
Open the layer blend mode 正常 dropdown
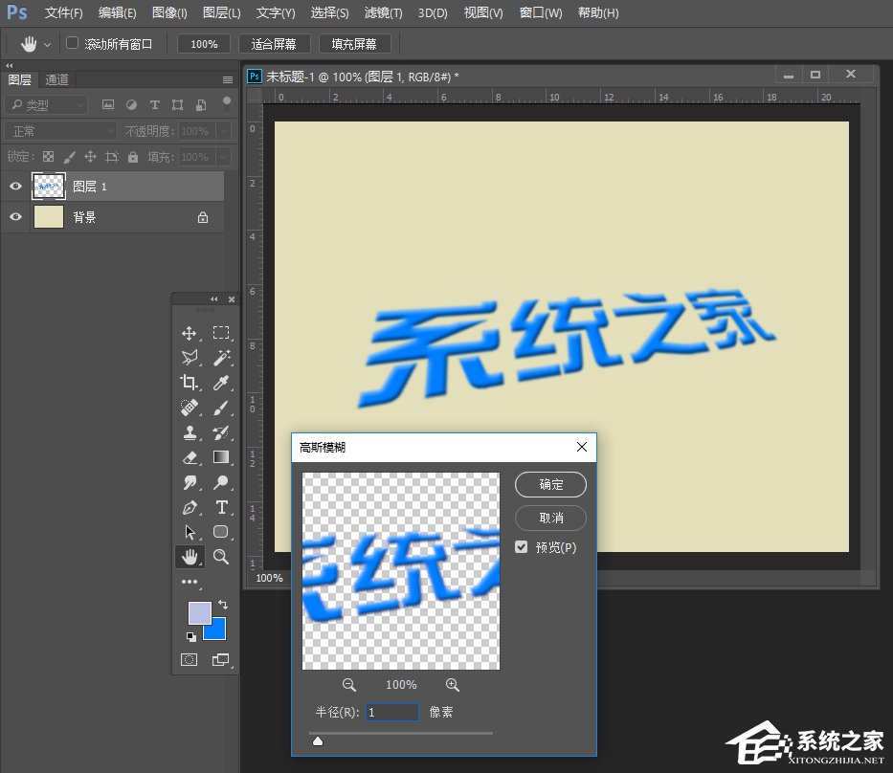point(60,130)
